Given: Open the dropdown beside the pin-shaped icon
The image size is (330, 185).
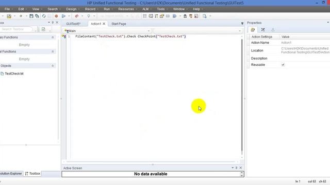Looking at the screenshot, I should coord(94,16).
